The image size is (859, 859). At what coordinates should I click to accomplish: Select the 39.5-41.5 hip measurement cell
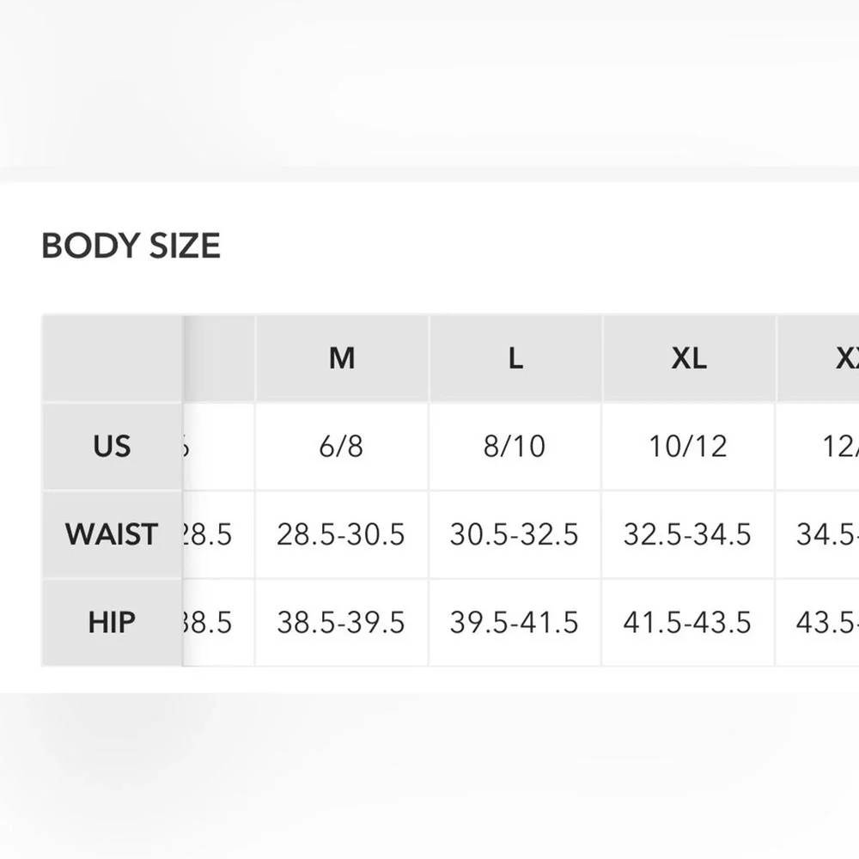click(515, 622)
